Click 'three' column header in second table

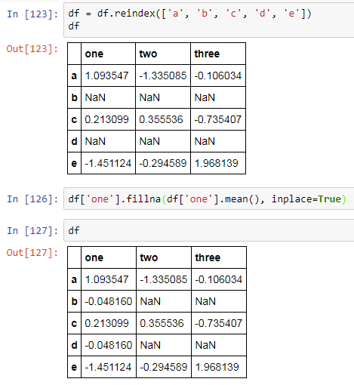[x=208, y=257]
